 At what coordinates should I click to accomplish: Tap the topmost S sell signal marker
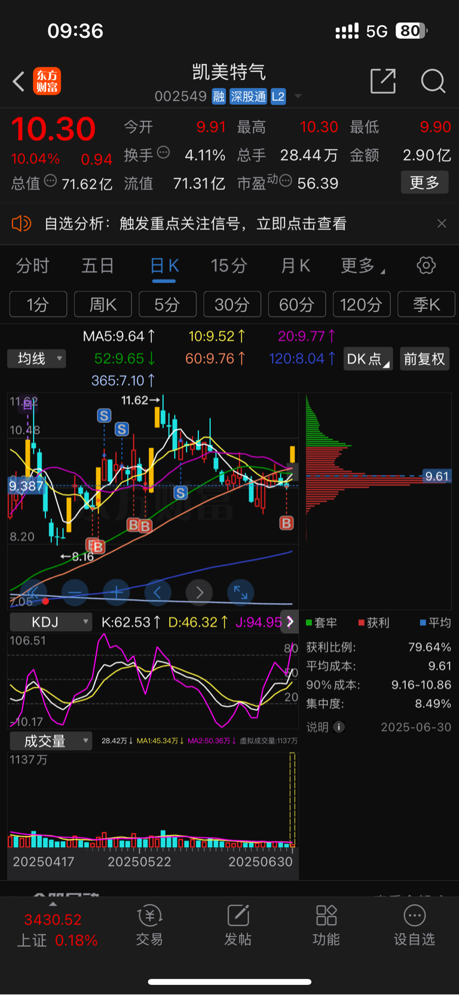pyautogui.click(x=104, y=415)
